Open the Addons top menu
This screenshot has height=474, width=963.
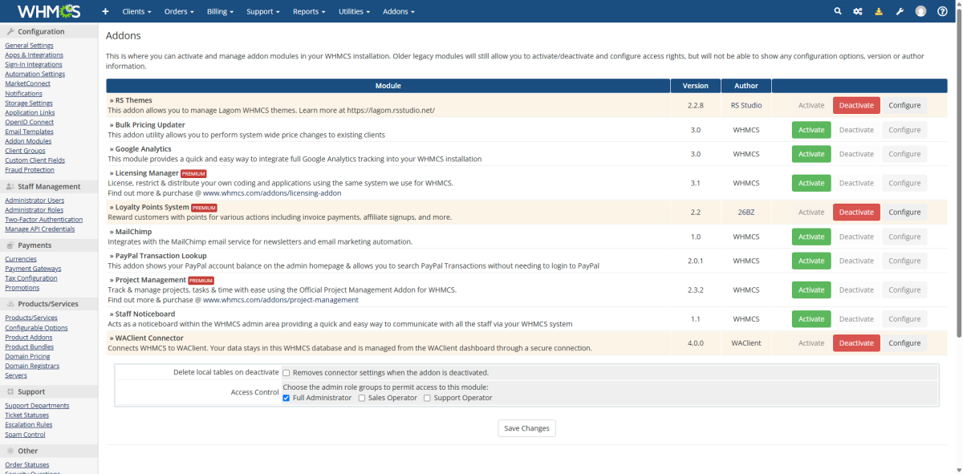coord(399,12)
